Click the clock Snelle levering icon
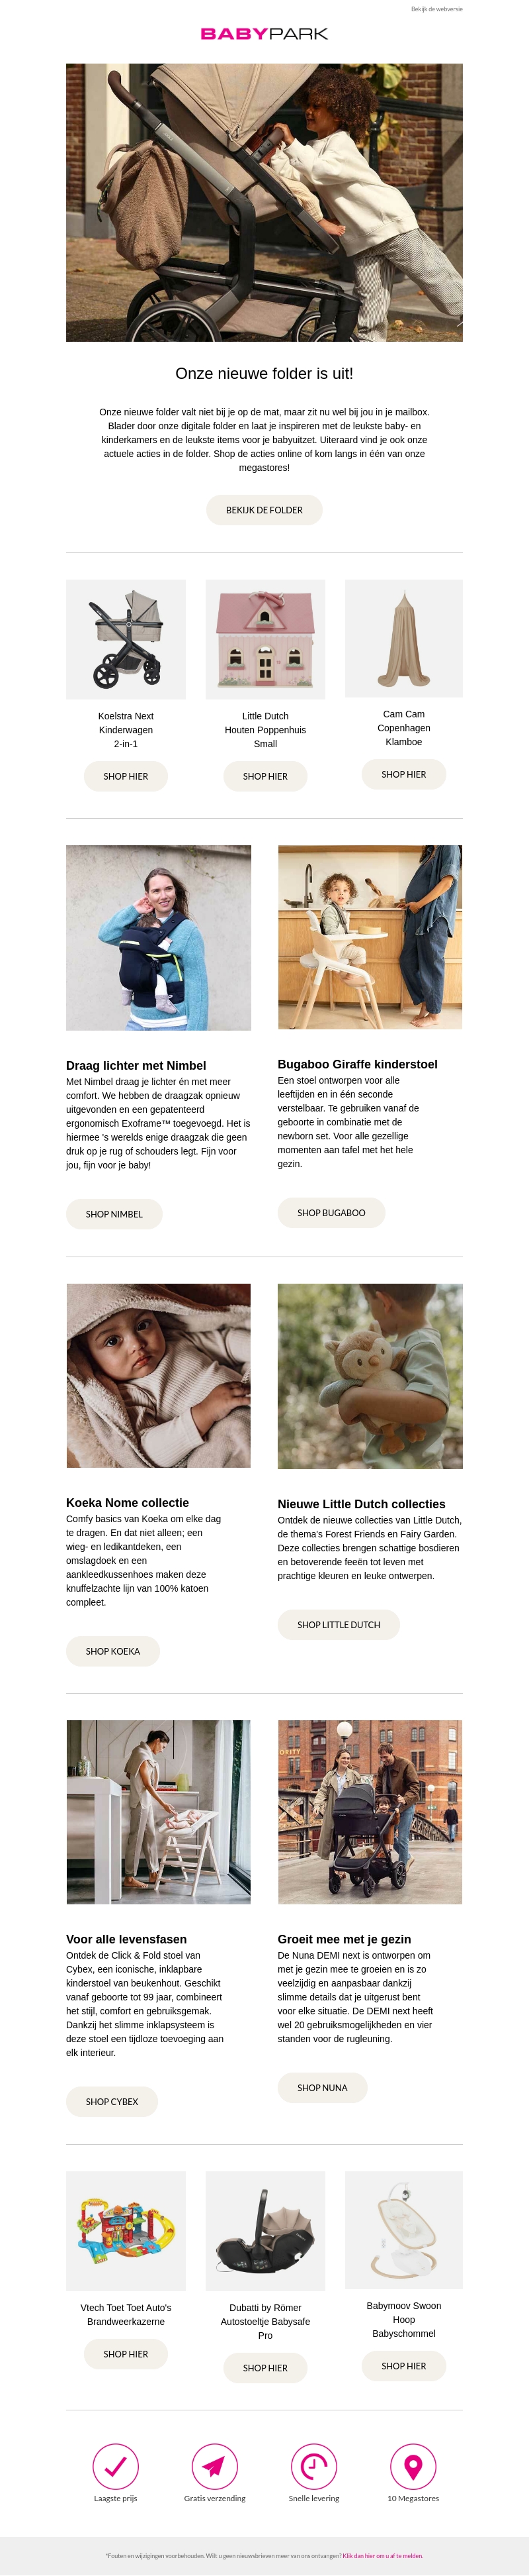 point(313,2466)
